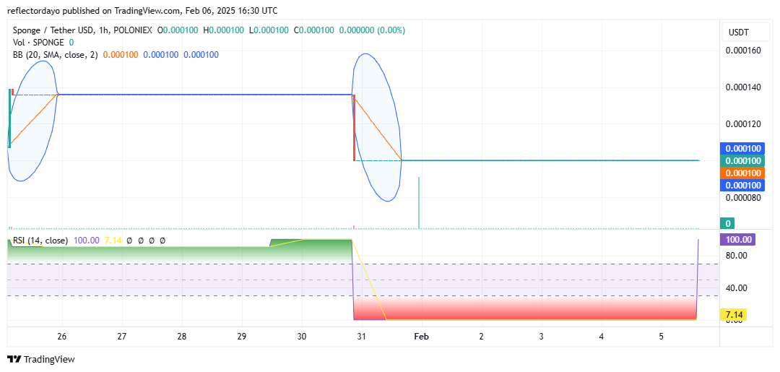Click the green volume spike bar near Feb
This screenshot has height=372, width=780.
pyautogui.click(x=419, y=203)
